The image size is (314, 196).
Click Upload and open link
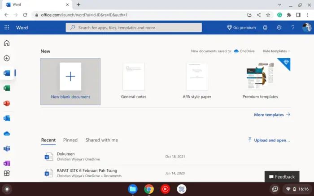pos(269,140)
